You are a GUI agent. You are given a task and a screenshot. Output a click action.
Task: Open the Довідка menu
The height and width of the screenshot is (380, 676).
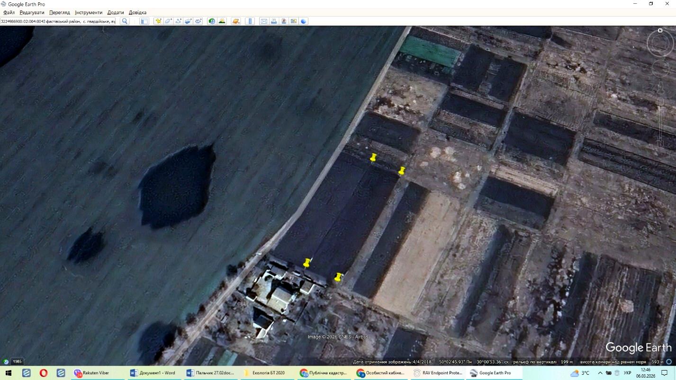[x=137, y=12]
